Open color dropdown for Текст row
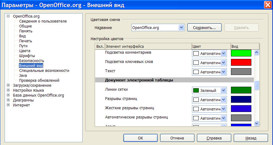The height and width of the screenshot is (145, 273). (224, 72)
